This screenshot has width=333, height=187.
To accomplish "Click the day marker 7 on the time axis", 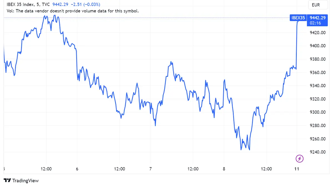I will (x=150, y=169).
